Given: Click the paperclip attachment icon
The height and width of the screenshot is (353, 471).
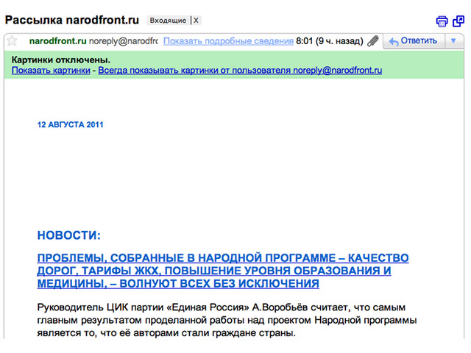Looking at the screenshot, I should point(373,41).
